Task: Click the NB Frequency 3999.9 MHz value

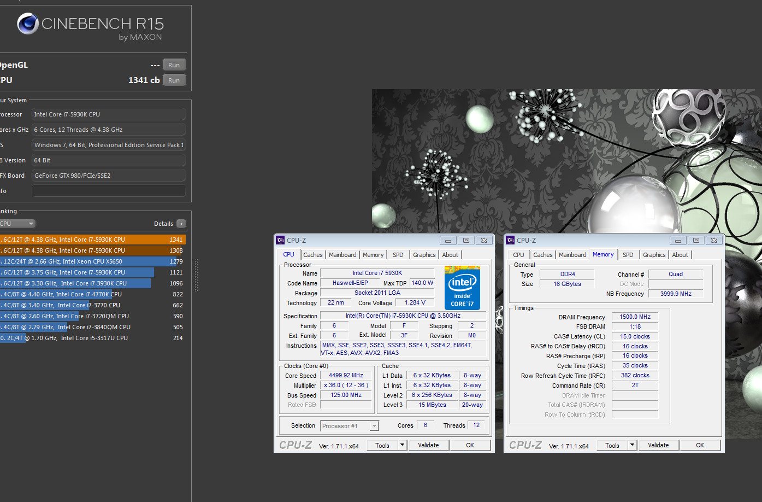Action: point(676,294)
